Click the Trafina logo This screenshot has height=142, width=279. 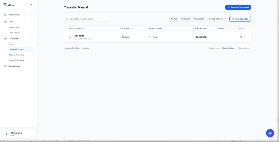(8, 5)
